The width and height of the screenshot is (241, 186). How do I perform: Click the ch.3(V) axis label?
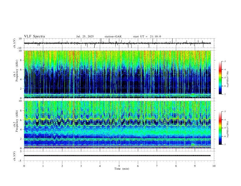15,156
